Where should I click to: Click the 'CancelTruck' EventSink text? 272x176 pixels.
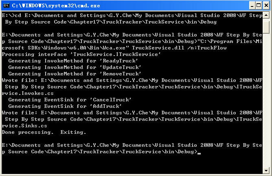tap(110, 100)
